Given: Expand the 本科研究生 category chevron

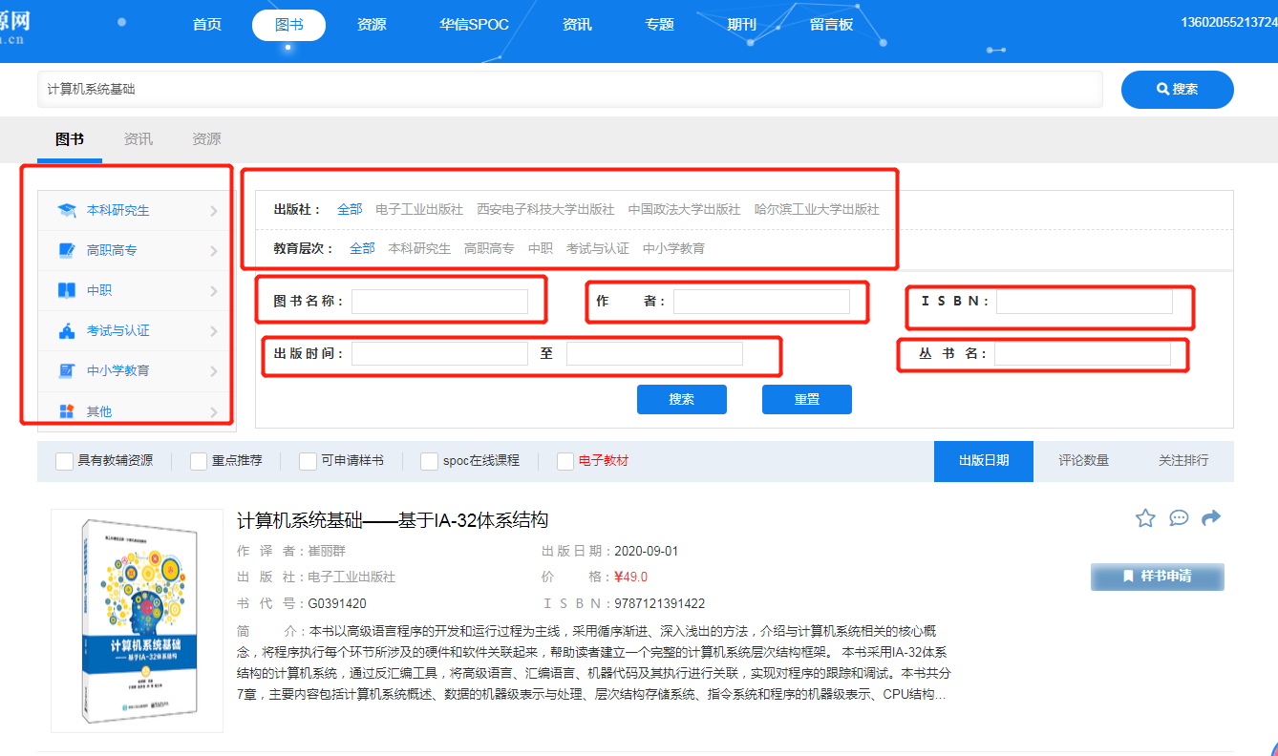Looking at the screenshot, I should [214, 211].
